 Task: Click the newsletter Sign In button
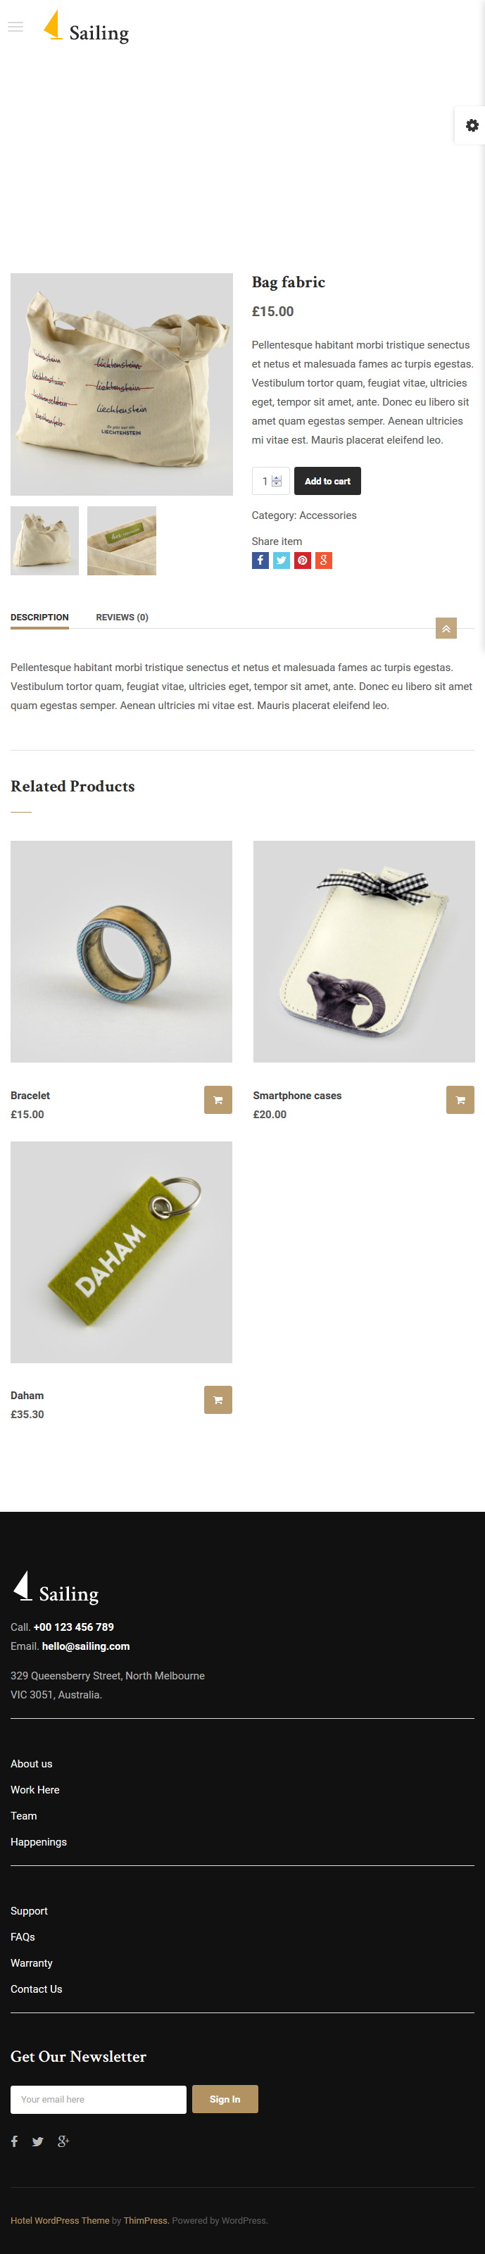[225, 2100]
